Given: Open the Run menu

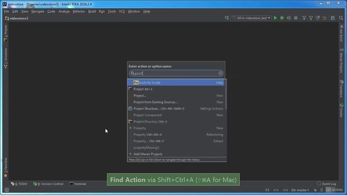Looking at the screenshot, I should click(101, 11).
